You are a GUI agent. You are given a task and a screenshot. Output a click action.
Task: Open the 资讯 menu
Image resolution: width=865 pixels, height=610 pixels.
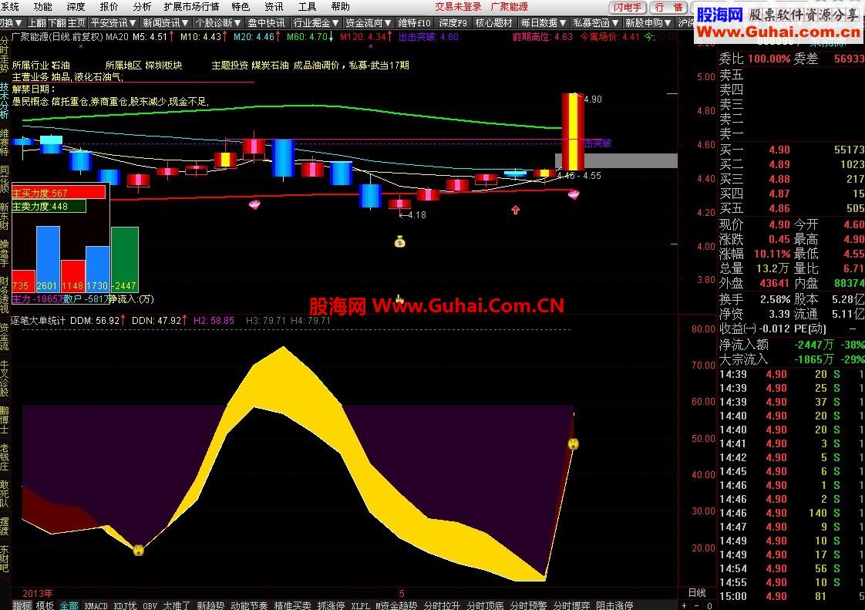pyautogui.click(x=274, y=7)
